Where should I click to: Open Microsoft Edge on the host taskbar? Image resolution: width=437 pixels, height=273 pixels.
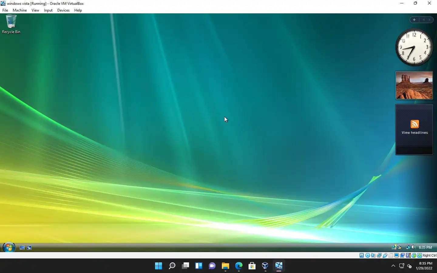pos(239,266)
